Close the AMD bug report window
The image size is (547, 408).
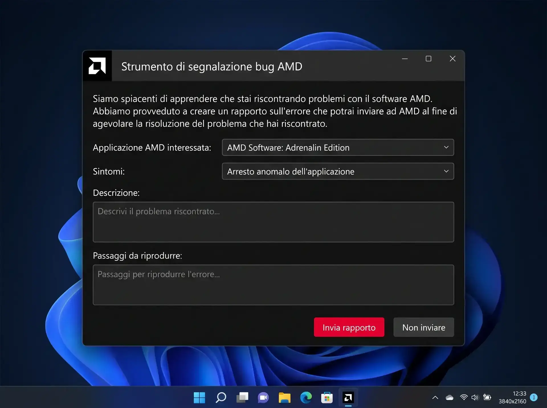point(452,59)
